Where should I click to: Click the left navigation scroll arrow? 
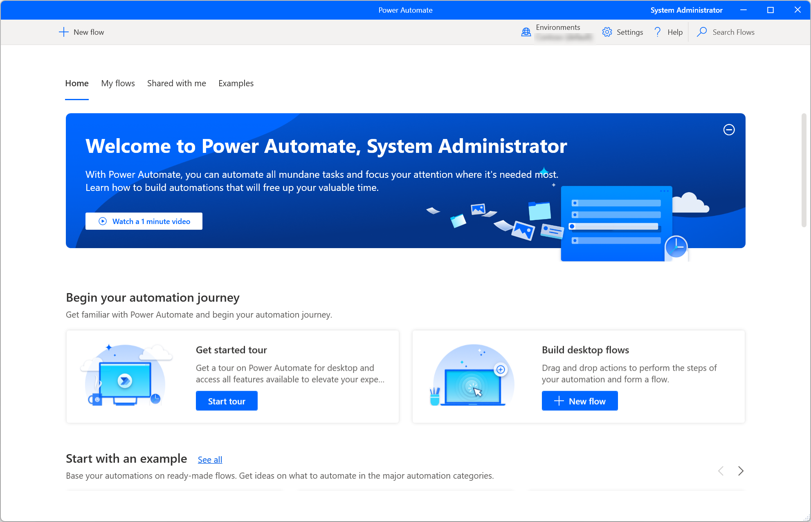click(721, 470)
